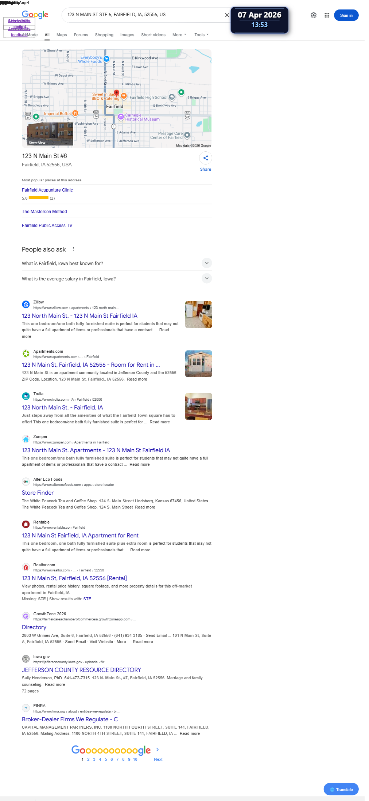Open People also ask options menu
The width and height of the screenshot is (369, 801).
[73, 249]
